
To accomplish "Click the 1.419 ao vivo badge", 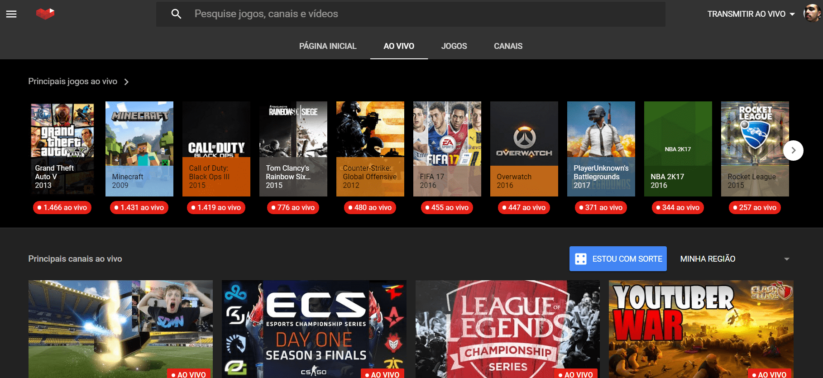I will click(216, 208).
